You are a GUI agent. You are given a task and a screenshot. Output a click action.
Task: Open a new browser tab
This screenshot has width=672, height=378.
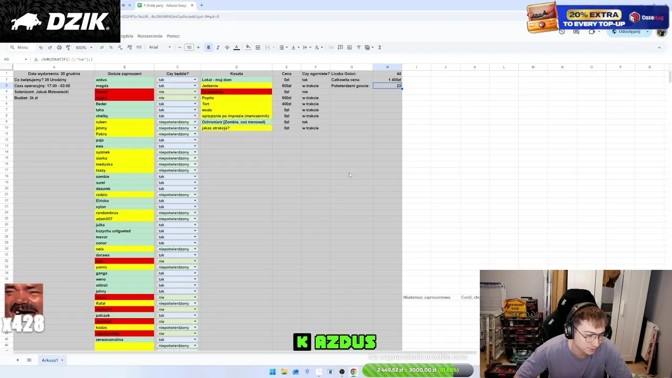pyautogui.click(x=201, y=5)
